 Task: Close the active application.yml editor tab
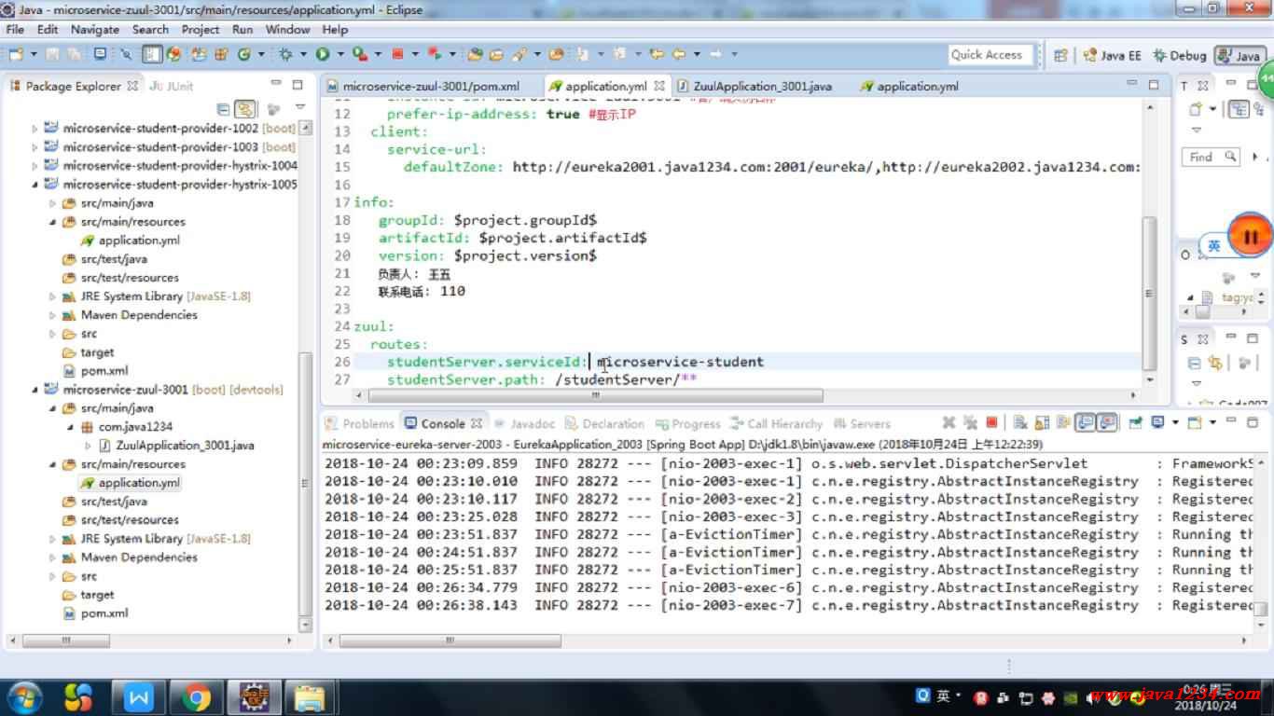659,86
